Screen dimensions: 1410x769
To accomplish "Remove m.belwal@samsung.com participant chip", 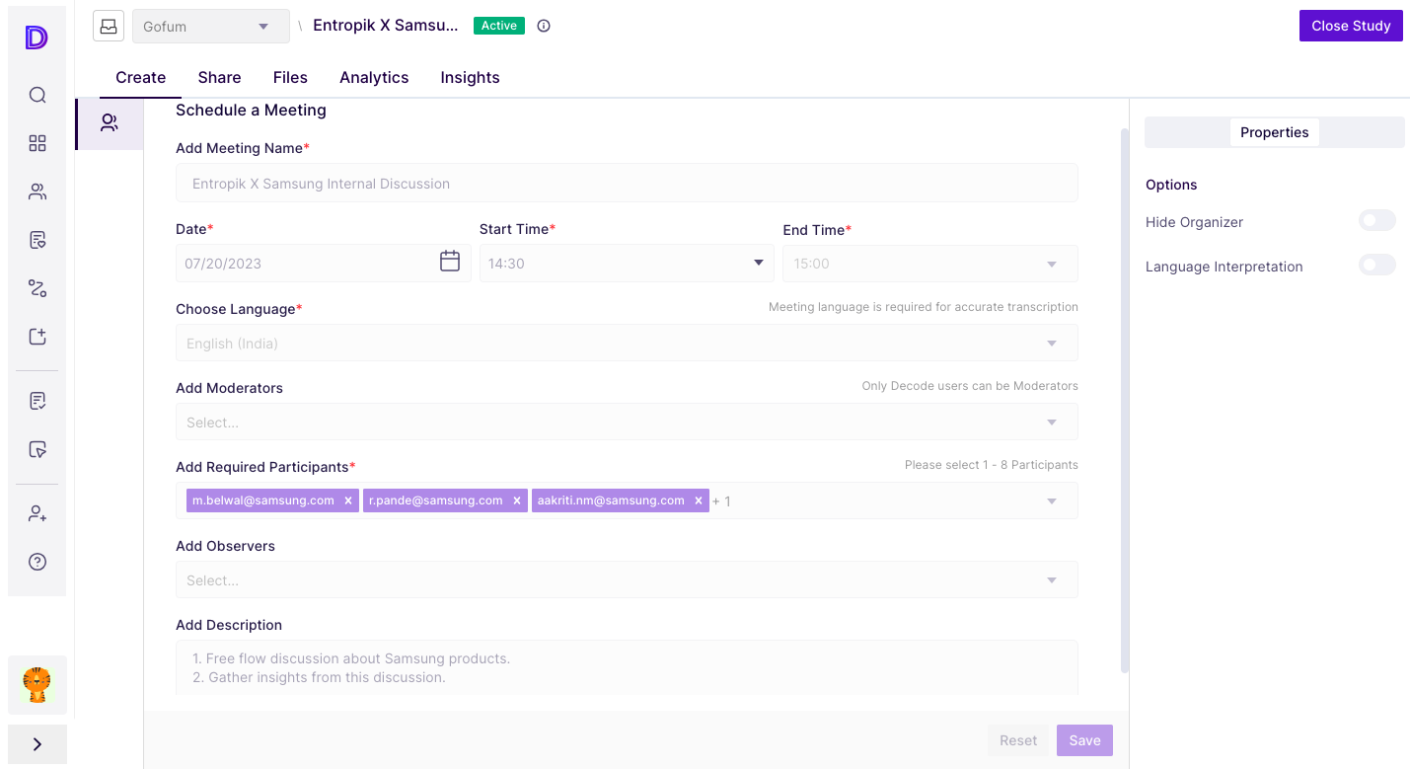I will click(x=348, y=501).
